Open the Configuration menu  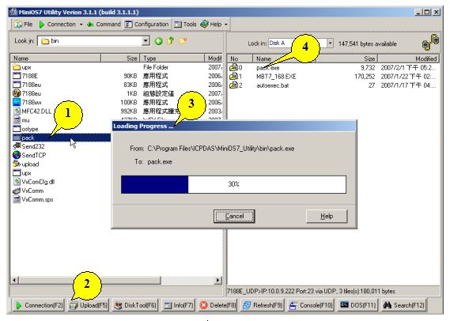(146, 25)
